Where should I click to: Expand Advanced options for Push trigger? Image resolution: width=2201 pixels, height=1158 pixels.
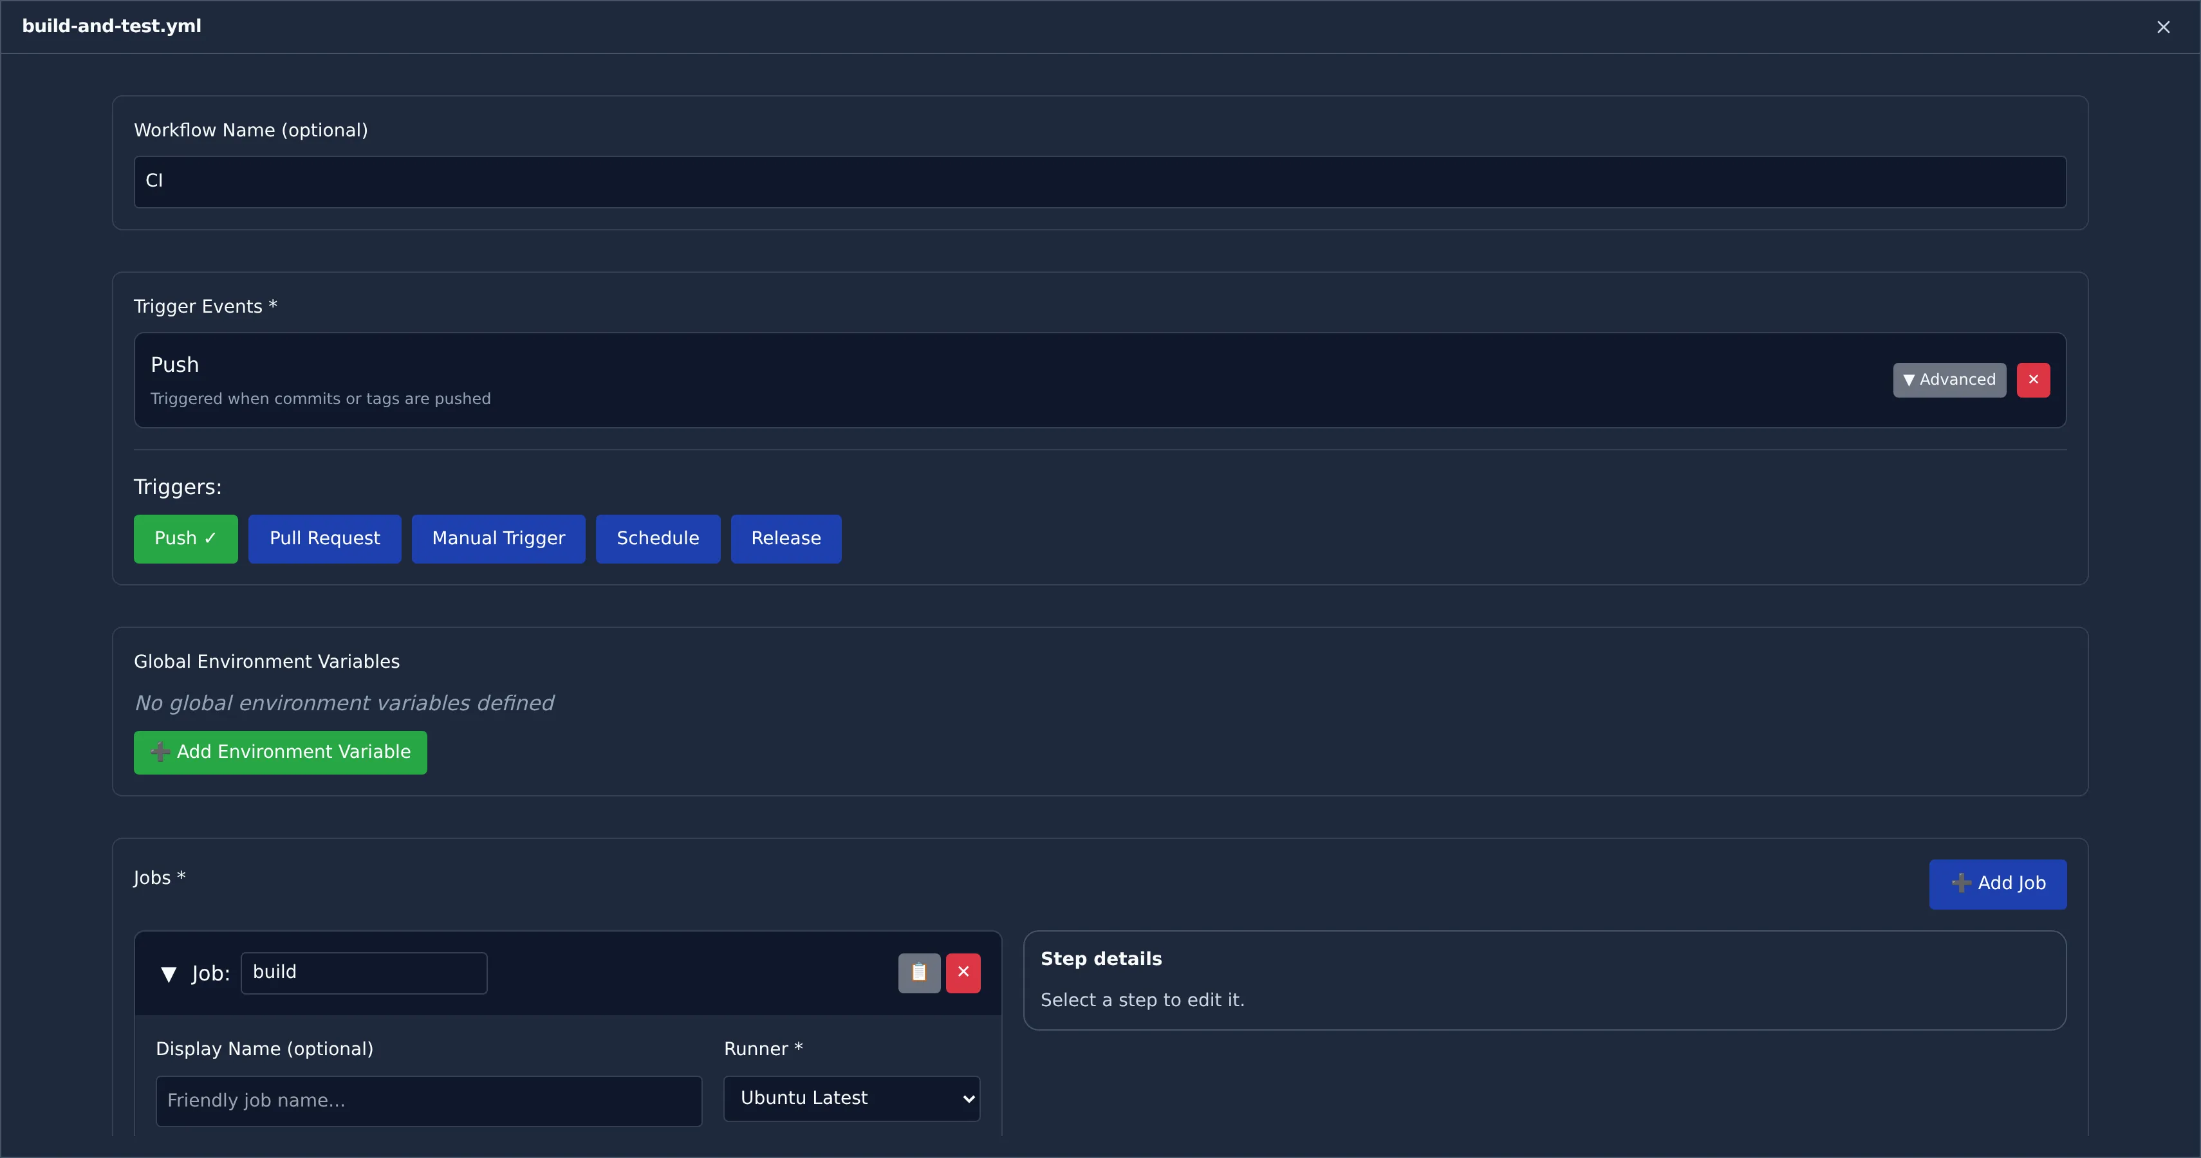point(1949,380)
